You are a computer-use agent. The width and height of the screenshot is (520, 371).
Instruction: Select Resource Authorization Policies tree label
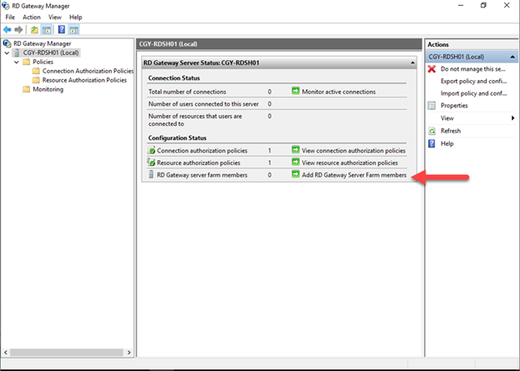pos(84,80)
